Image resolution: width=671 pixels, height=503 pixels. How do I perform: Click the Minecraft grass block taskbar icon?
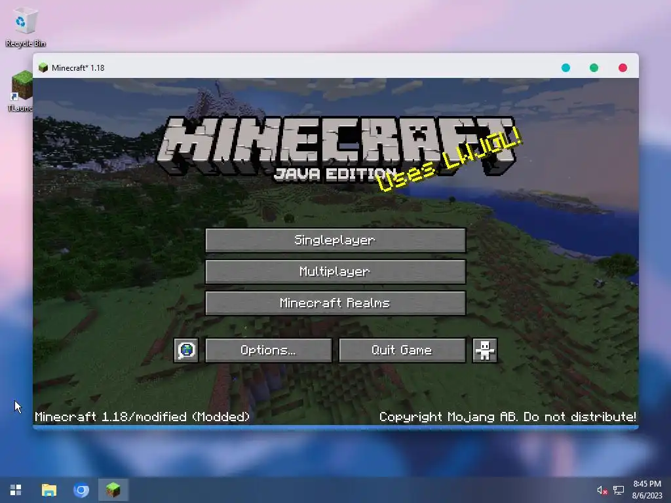(x=113, y=490)
